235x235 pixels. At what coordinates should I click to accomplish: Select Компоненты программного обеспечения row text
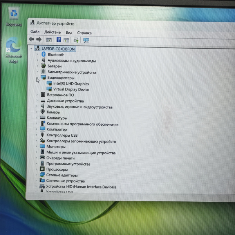(x=83, y=124)
